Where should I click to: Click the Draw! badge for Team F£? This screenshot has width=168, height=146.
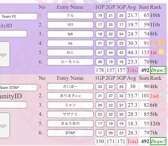pyautogui.click(x=158, y=70)
